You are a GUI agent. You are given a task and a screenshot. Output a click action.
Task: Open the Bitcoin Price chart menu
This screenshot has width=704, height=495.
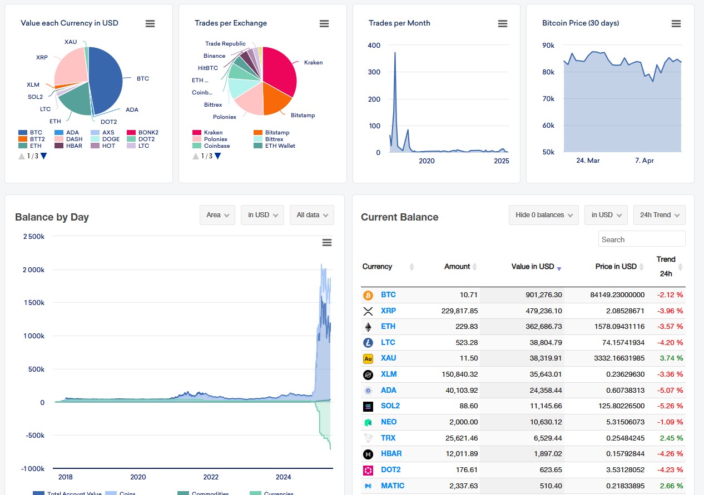[676, 23]
